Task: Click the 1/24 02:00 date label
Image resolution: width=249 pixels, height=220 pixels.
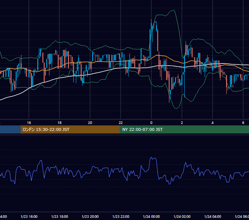Action: pos(182,217)
